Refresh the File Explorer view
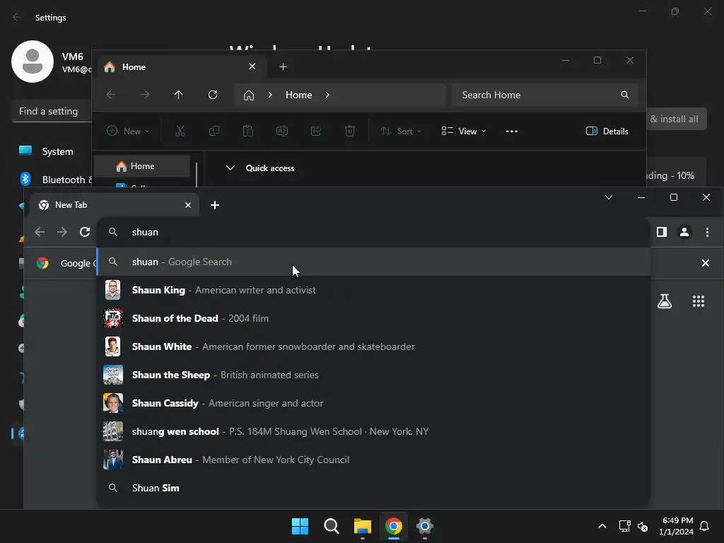Viewport: 724px width, 543px height. [x=212, y=95]
